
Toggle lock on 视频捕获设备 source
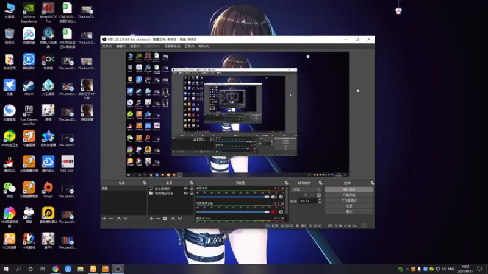[192, 193]
